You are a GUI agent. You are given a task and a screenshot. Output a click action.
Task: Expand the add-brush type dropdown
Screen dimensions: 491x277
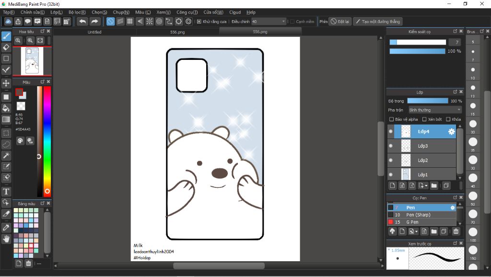pos(413,231)
